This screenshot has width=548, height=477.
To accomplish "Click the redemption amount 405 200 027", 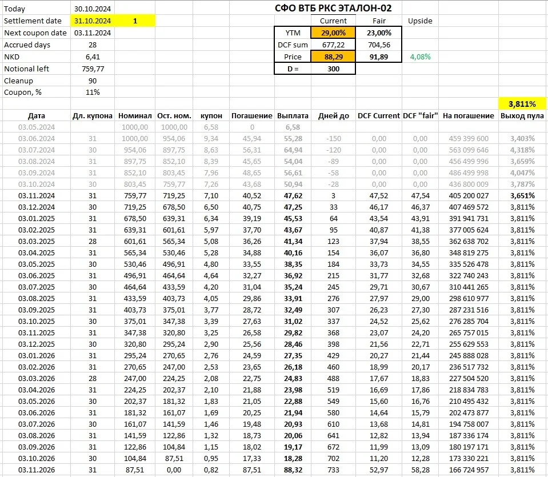I will click(x=469, y=196).
